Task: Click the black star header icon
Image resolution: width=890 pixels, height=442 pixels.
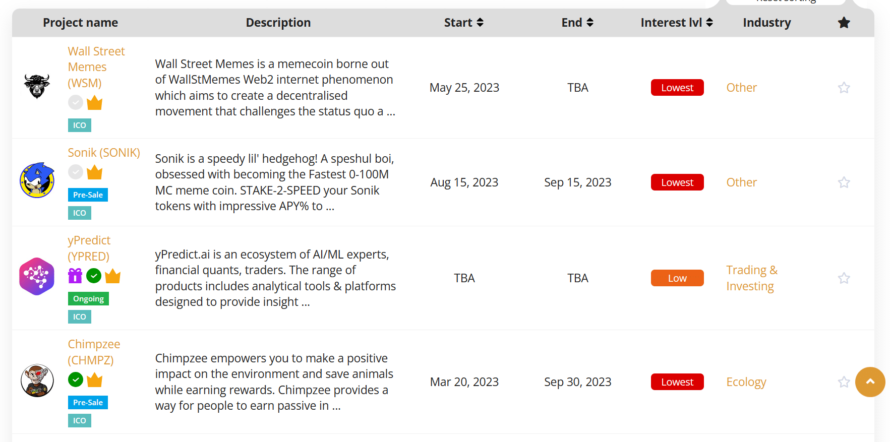Action: (x=844, y=23)
